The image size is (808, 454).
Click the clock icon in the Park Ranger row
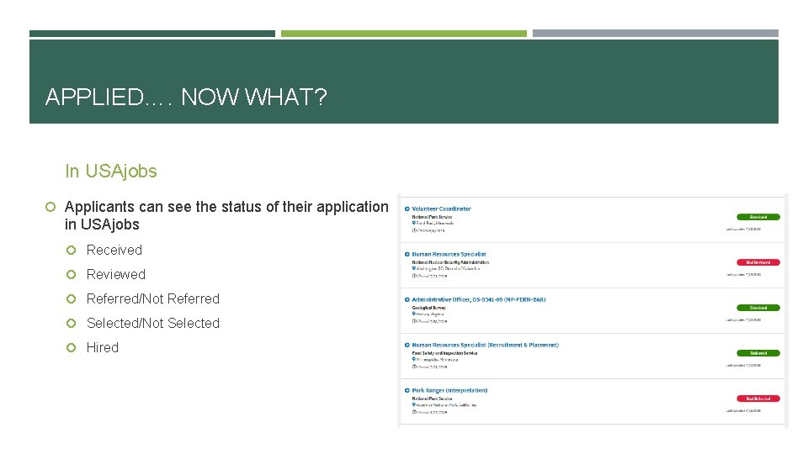pos(414,411)
